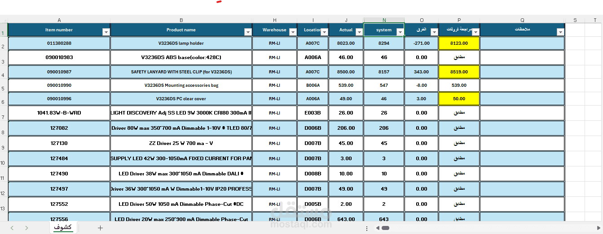
Task: Click item number 127552
Action: [x=59, y=204]
